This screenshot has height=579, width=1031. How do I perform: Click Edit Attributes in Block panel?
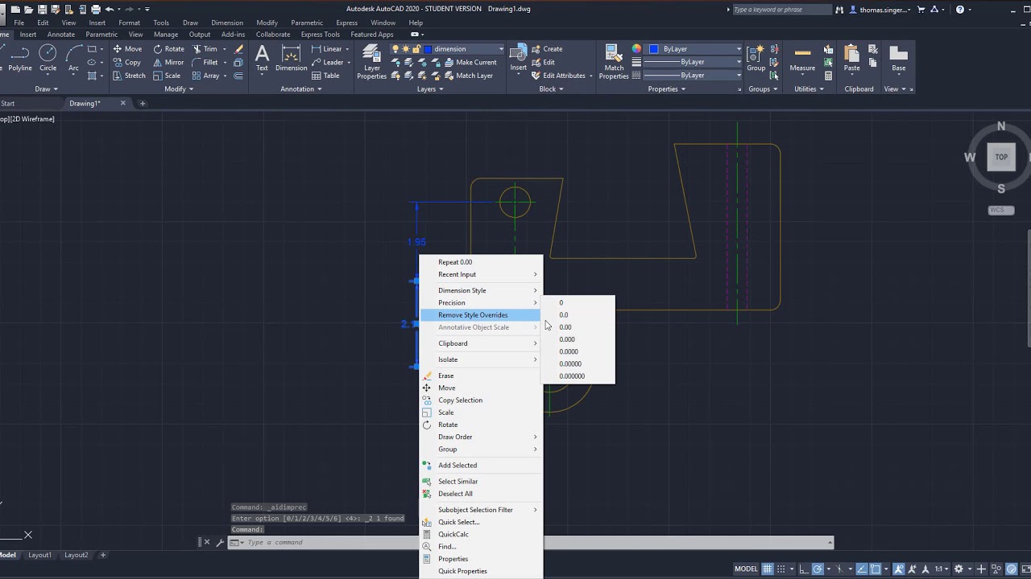click(557, 76)
